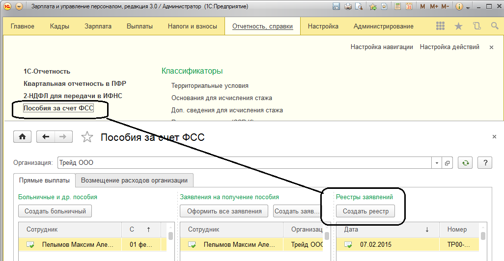Click the Создать реестр button
Viewport: 504px width, 261px height.
[x=365, y=211]
